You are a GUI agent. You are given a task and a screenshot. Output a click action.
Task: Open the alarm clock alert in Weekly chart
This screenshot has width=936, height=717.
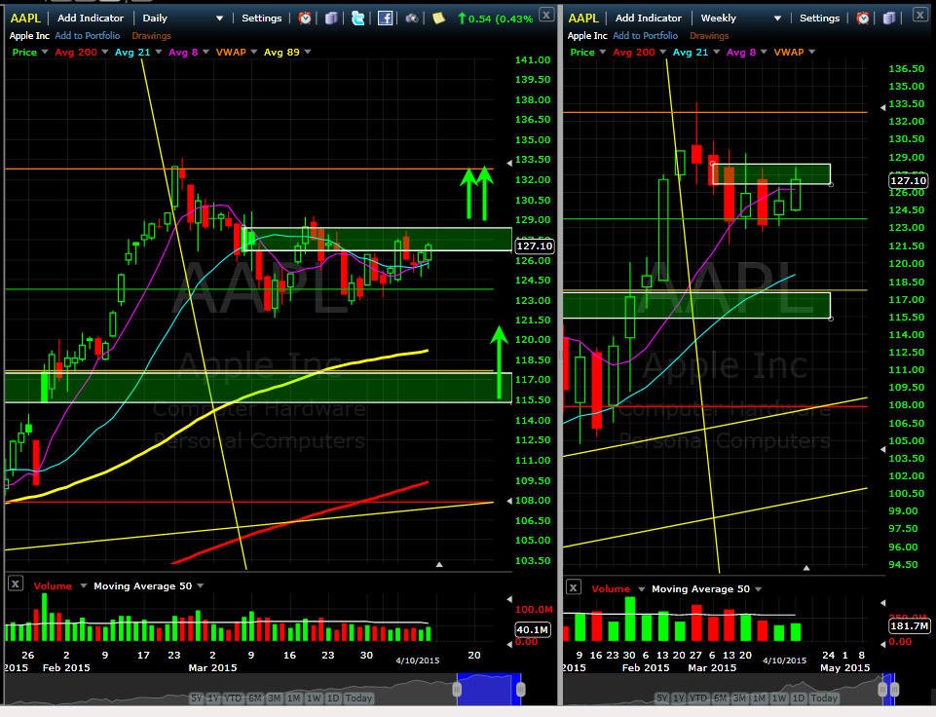tap(863, 18)
